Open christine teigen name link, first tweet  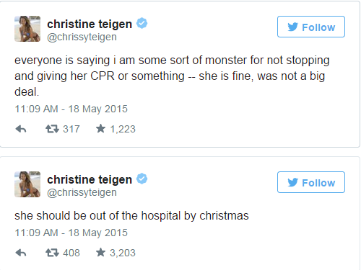point(90,24)
